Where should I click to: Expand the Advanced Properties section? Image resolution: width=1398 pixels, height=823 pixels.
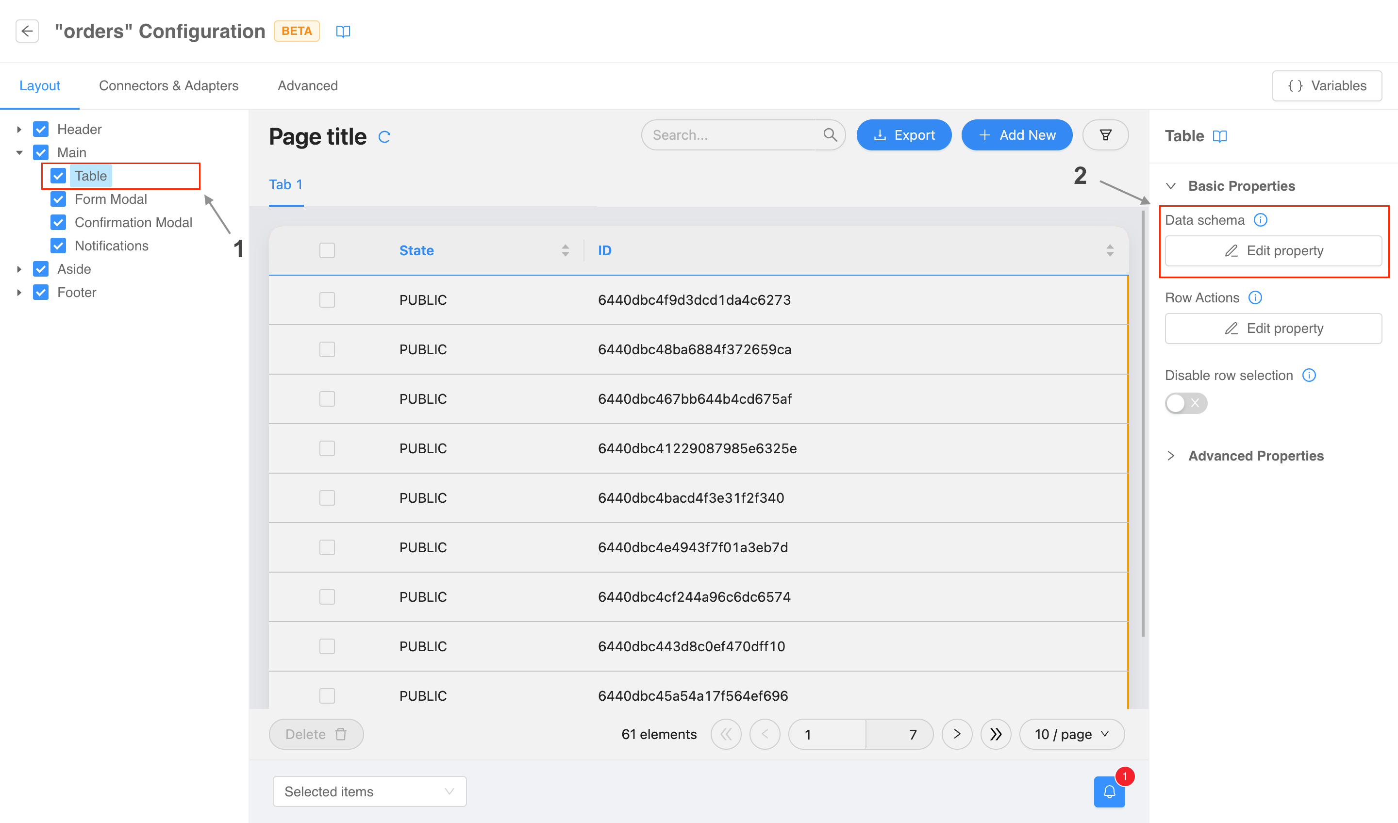(x=1256, y=456)
